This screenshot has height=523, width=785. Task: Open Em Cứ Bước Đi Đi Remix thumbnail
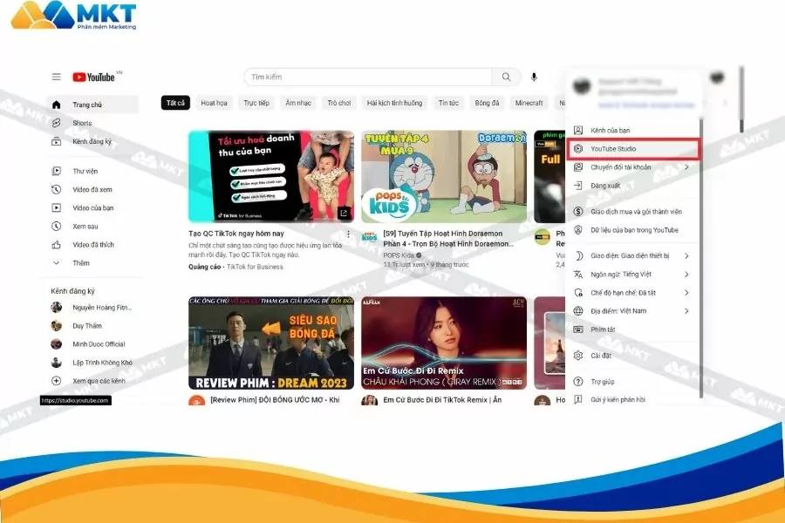[444, 343]
